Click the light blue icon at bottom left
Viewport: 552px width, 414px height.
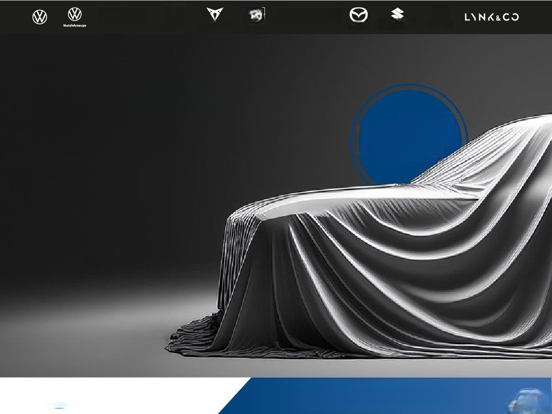[x=60, y=407]
